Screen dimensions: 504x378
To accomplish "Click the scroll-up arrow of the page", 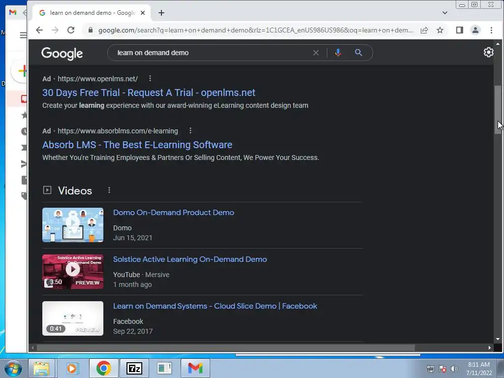I will click(x=498, y=44).
